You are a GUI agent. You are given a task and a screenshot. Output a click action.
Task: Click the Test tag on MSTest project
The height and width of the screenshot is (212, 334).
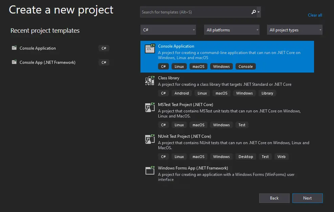coord(242,125)
